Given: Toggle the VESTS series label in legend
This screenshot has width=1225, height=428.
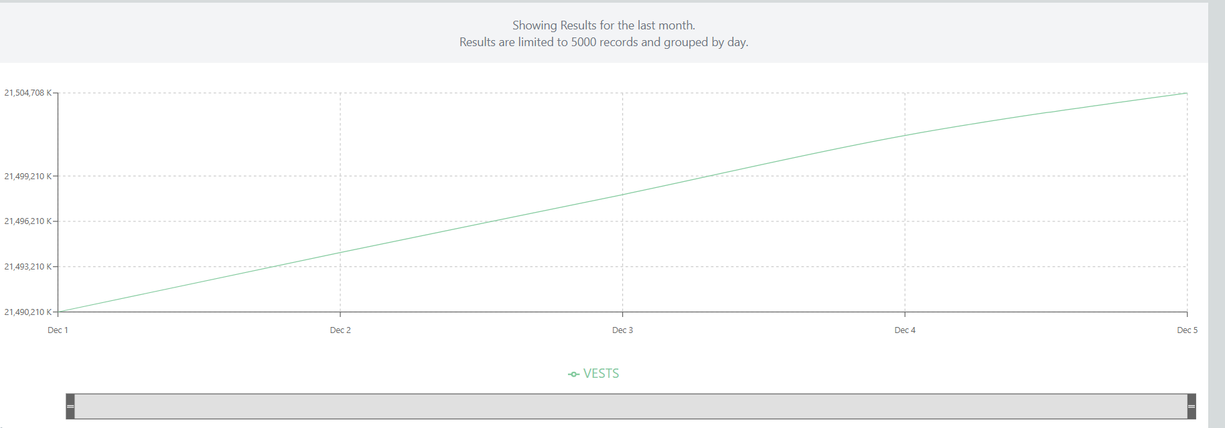Looking at the screenshot, I should pos(601,374).
